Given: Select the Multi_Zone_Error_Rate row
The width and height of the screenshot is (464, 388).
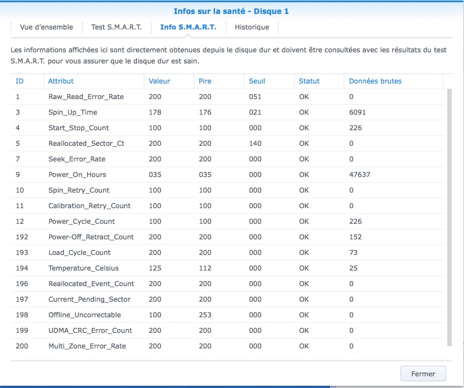Looking at the screenshot, I should 87,346.
